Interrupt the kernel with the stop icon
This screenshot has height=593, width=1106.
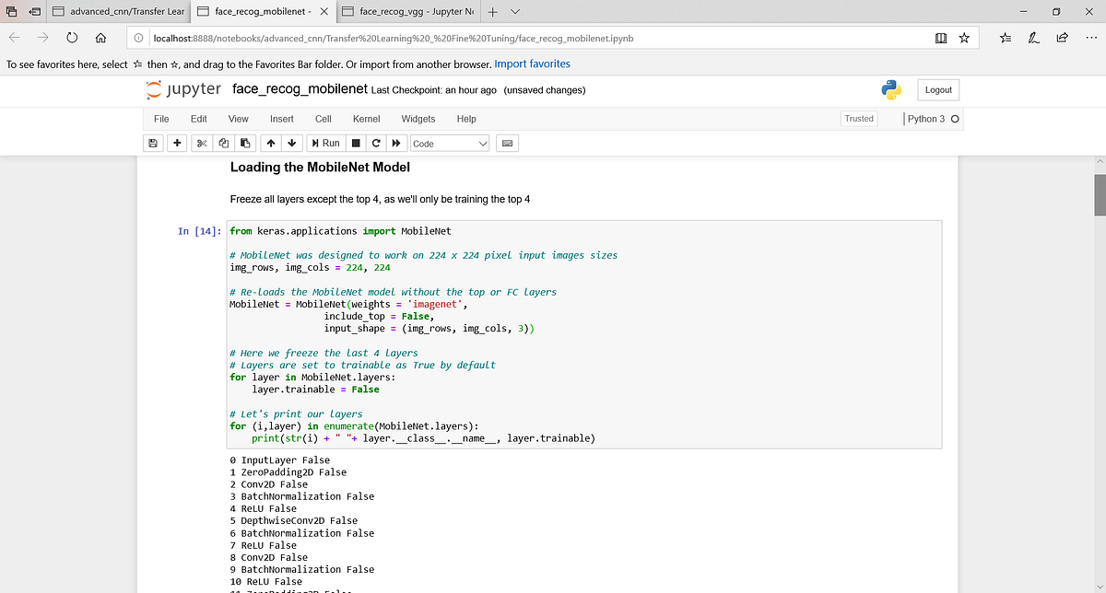click(356, 143)
